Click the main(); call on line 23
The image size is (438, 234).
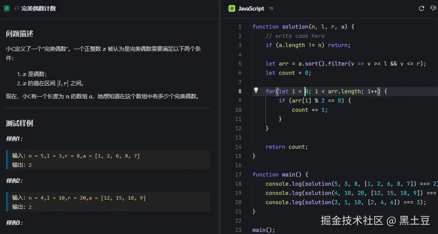tap(264, 230)
